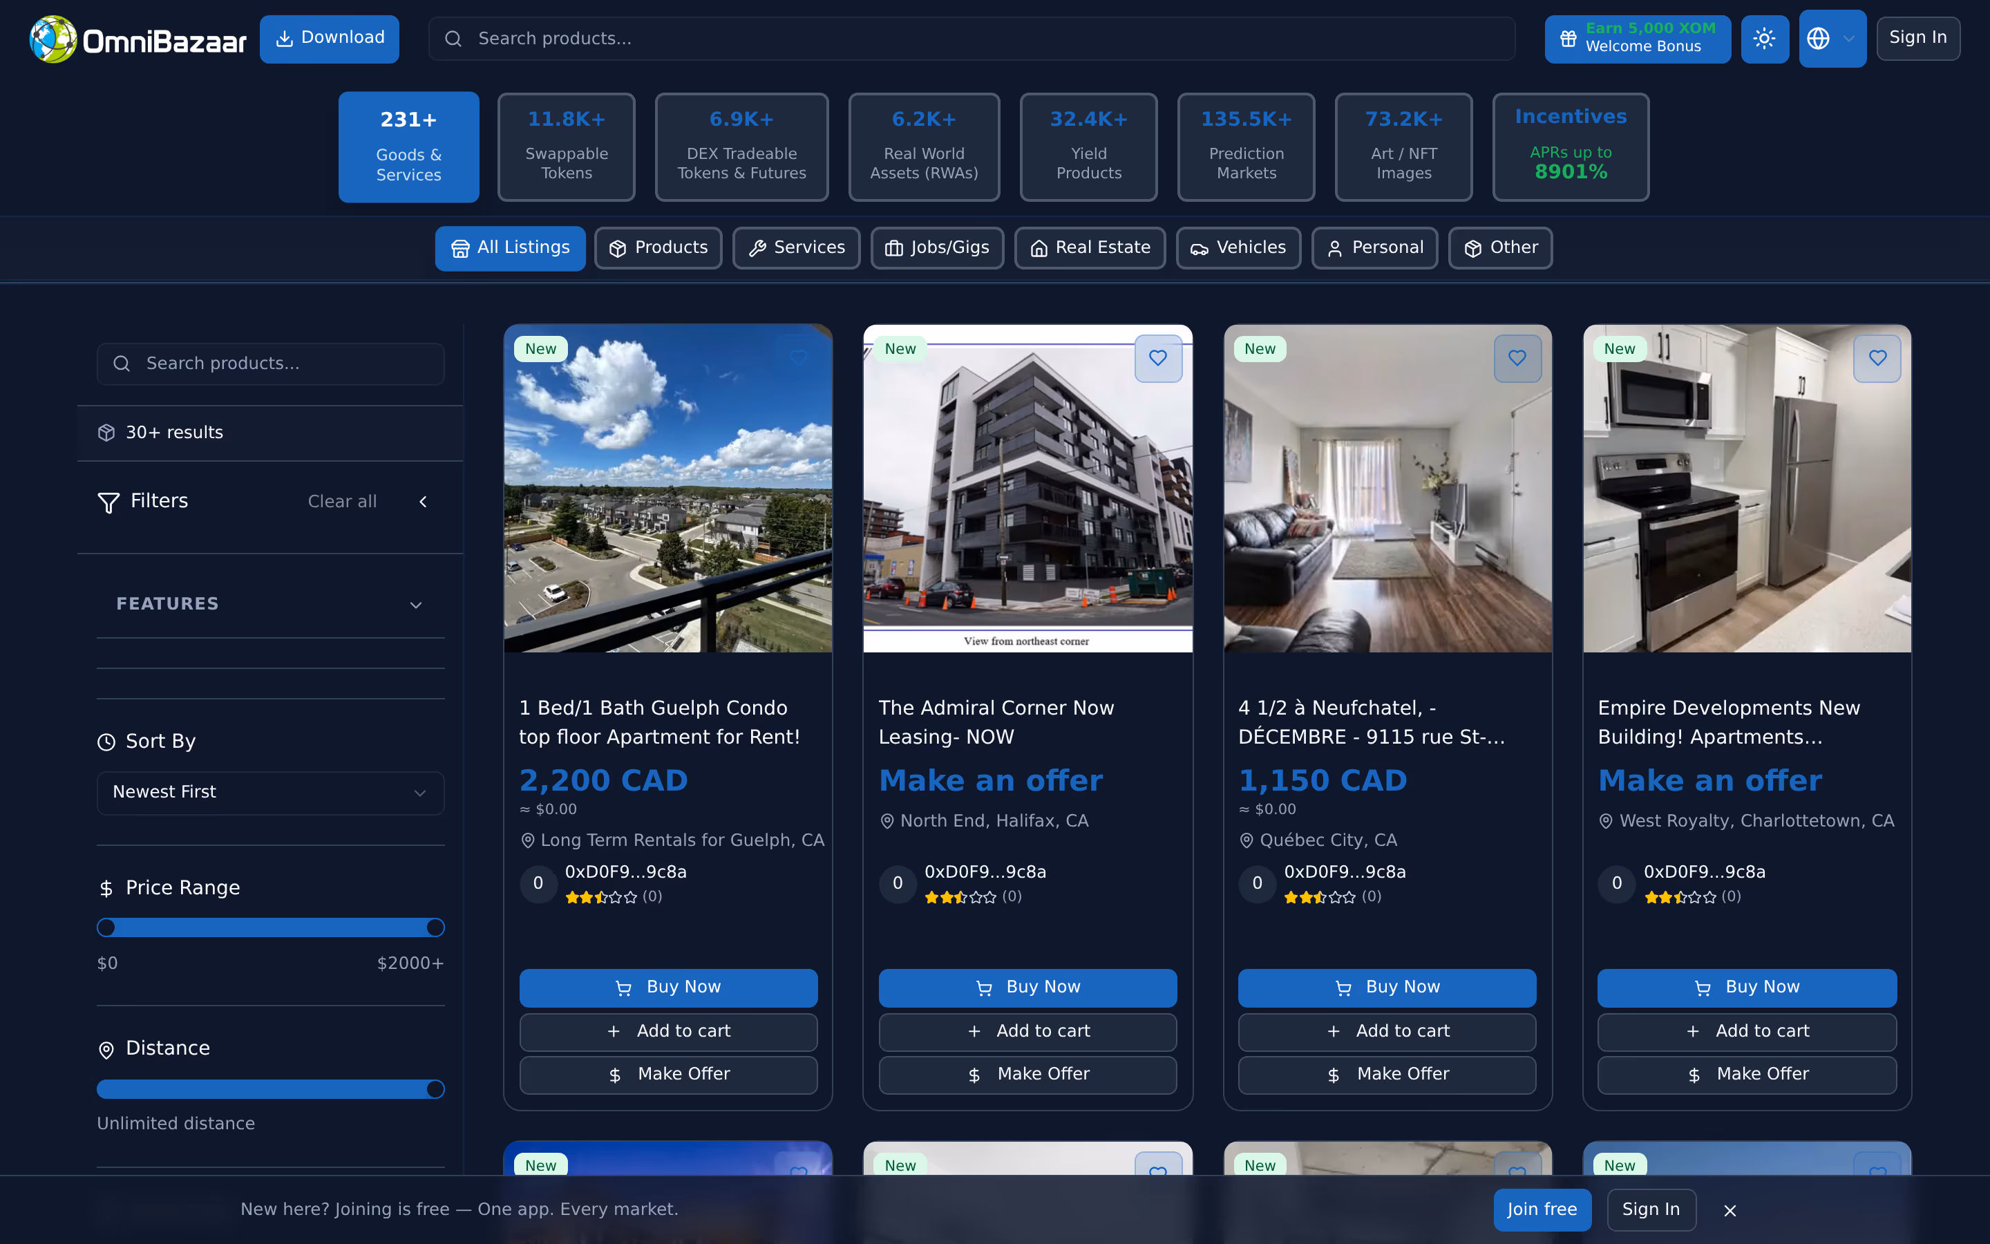
Task: Add 4 1/2 à Neufchatel to cart
Action: pos(1387,1032)
